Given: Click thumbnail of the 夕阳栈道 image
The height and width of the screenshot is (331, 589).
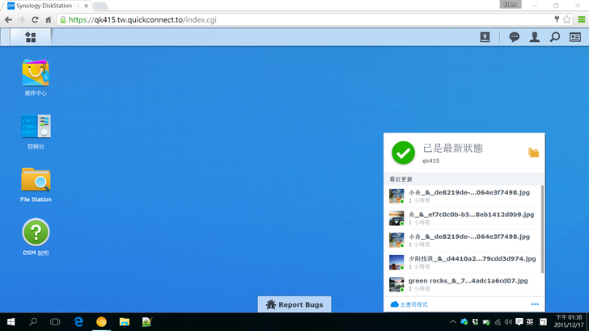Looking at the screenshot, I should tap(396, 262).
